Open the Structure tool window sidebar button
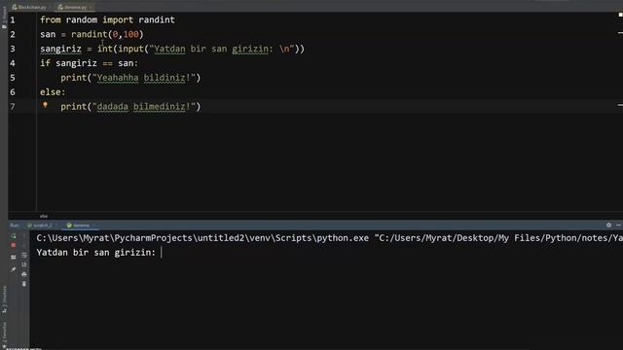 click(4, 299)
